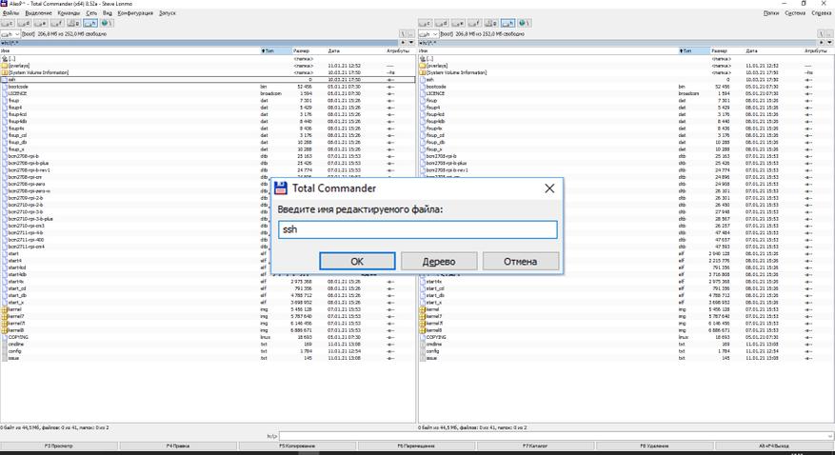The height and width of the screenshot is (455, 835).
Task: Open left panel drive dropdown
Action: [10, 34]
